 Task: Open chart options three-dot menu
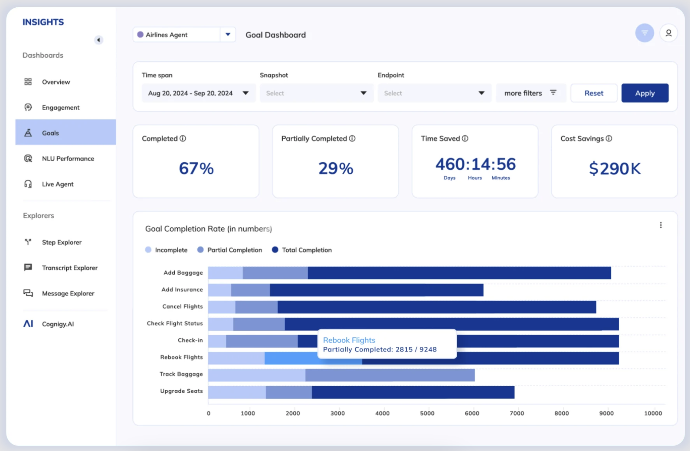661,225
